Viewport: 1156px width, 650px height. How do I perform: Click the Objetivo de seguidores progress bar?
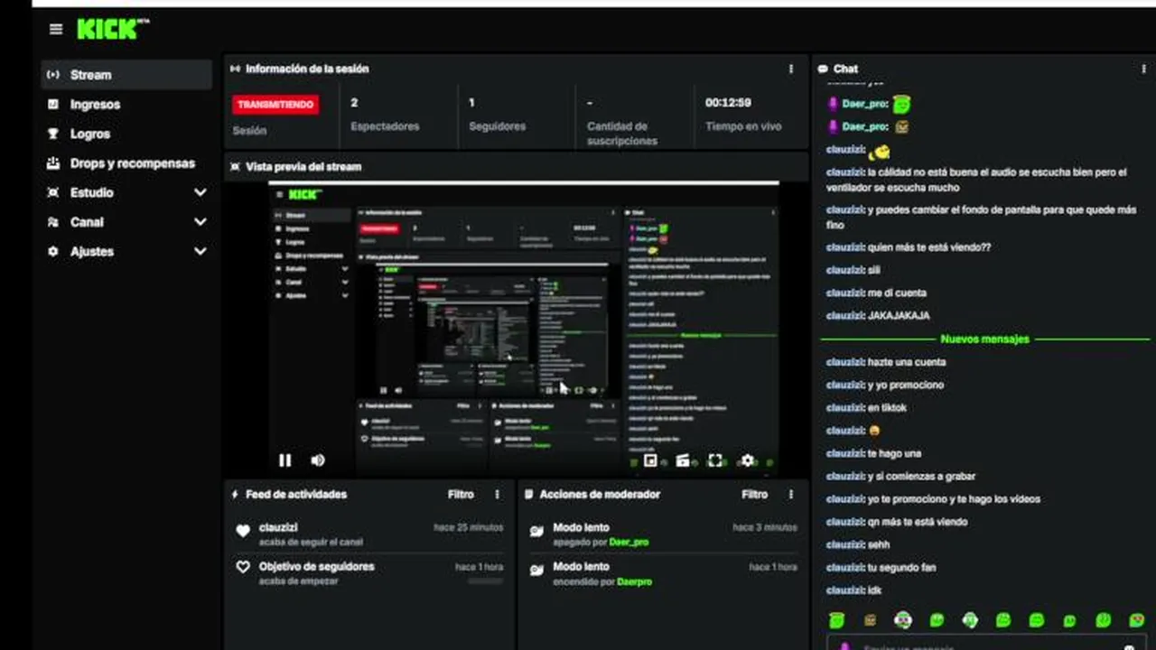[x=485, y=582]
